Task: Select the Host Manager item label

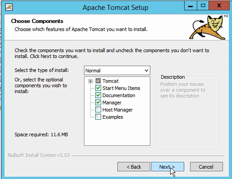Action: tap(118, 110)
